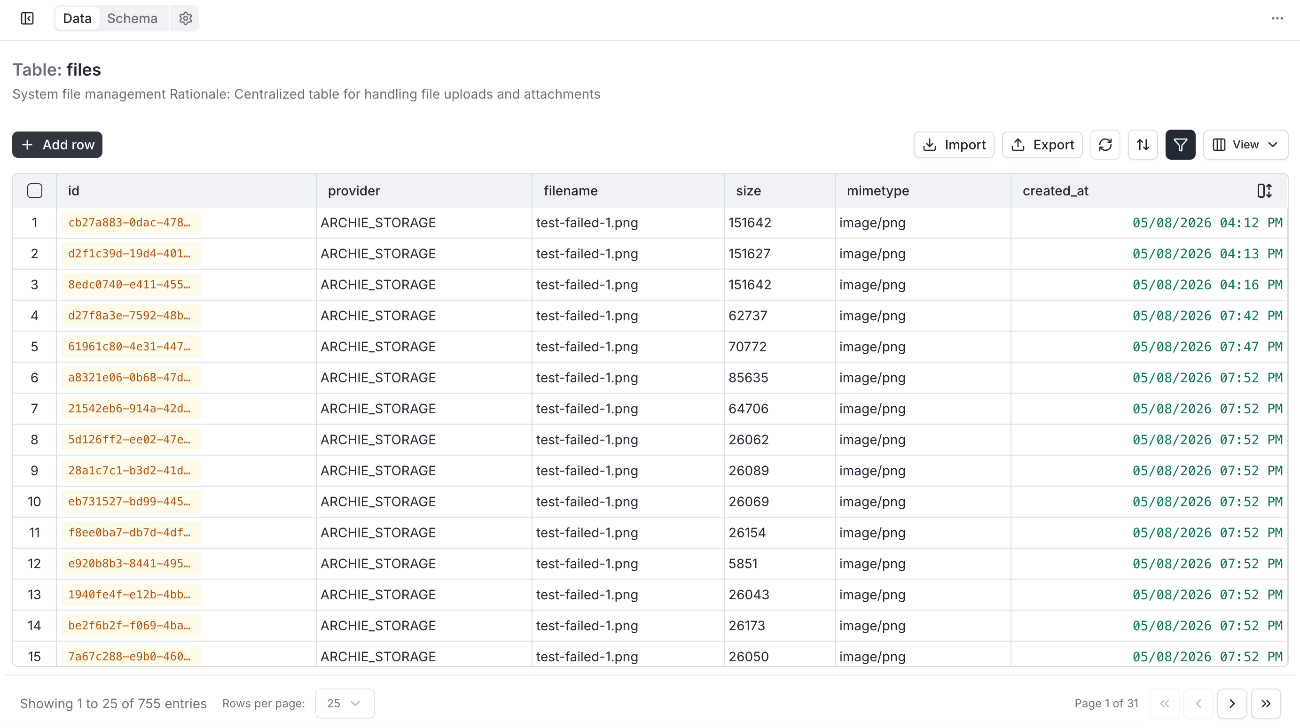This screenshot has height=728, width=1300.
Task: Collapse the sidebar panel icon
Action: point(27,19)
